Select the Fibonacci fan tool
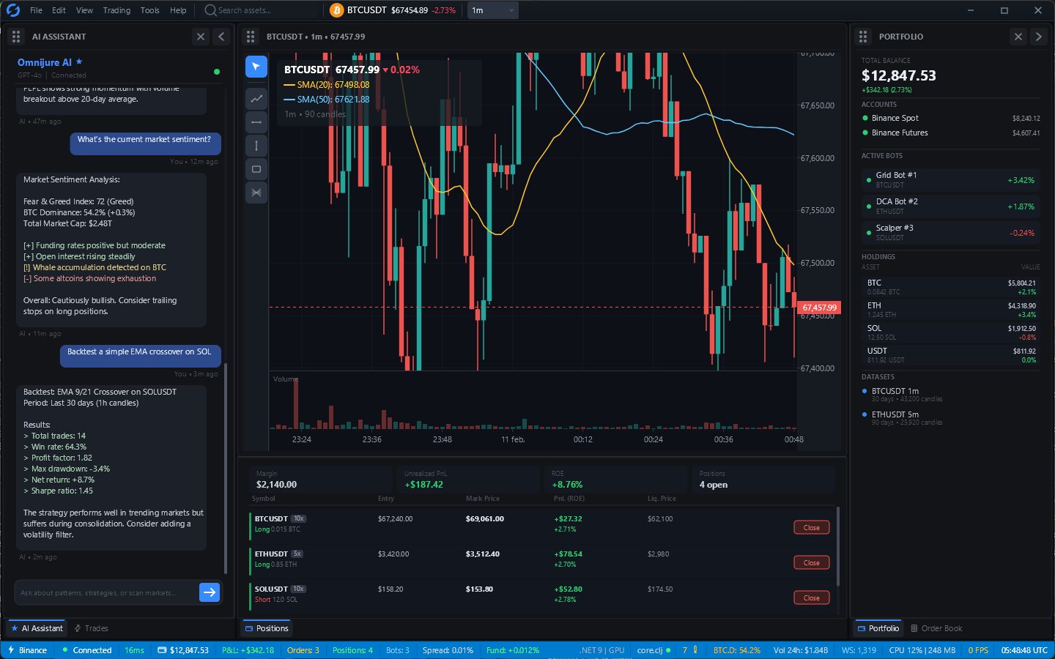The width and height of the screenshot is (1055, 659). [256, 193]
